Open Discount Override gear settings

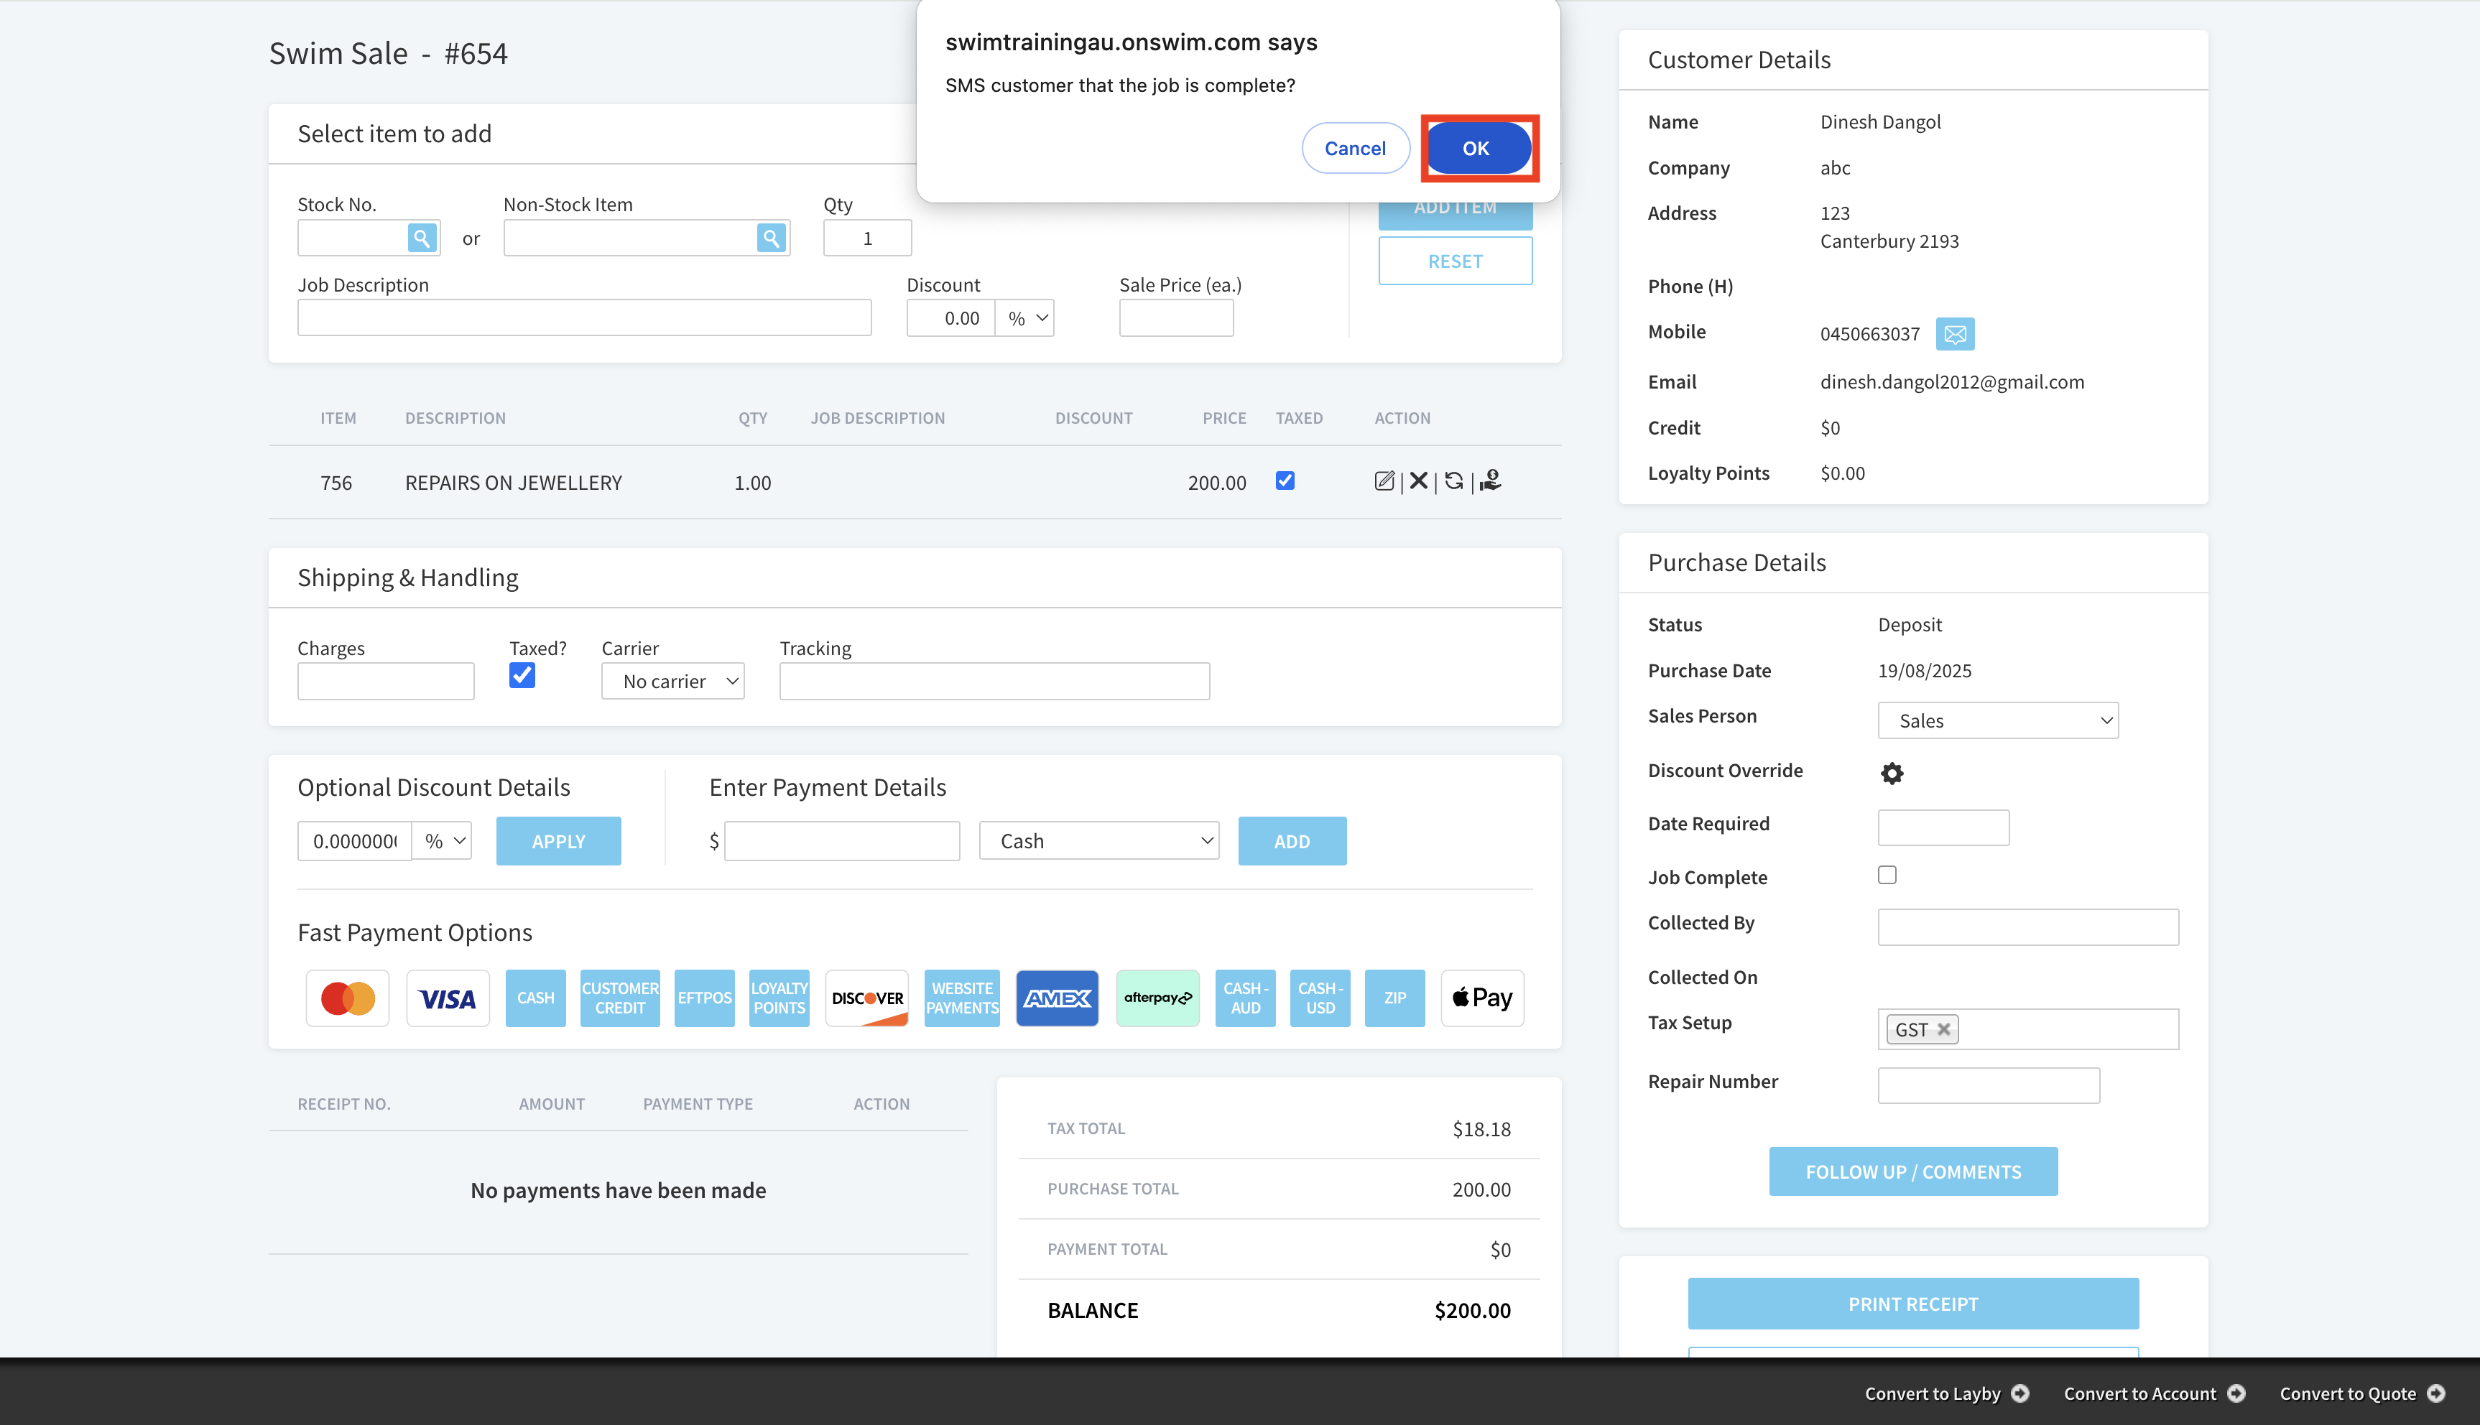(1892, 773)
